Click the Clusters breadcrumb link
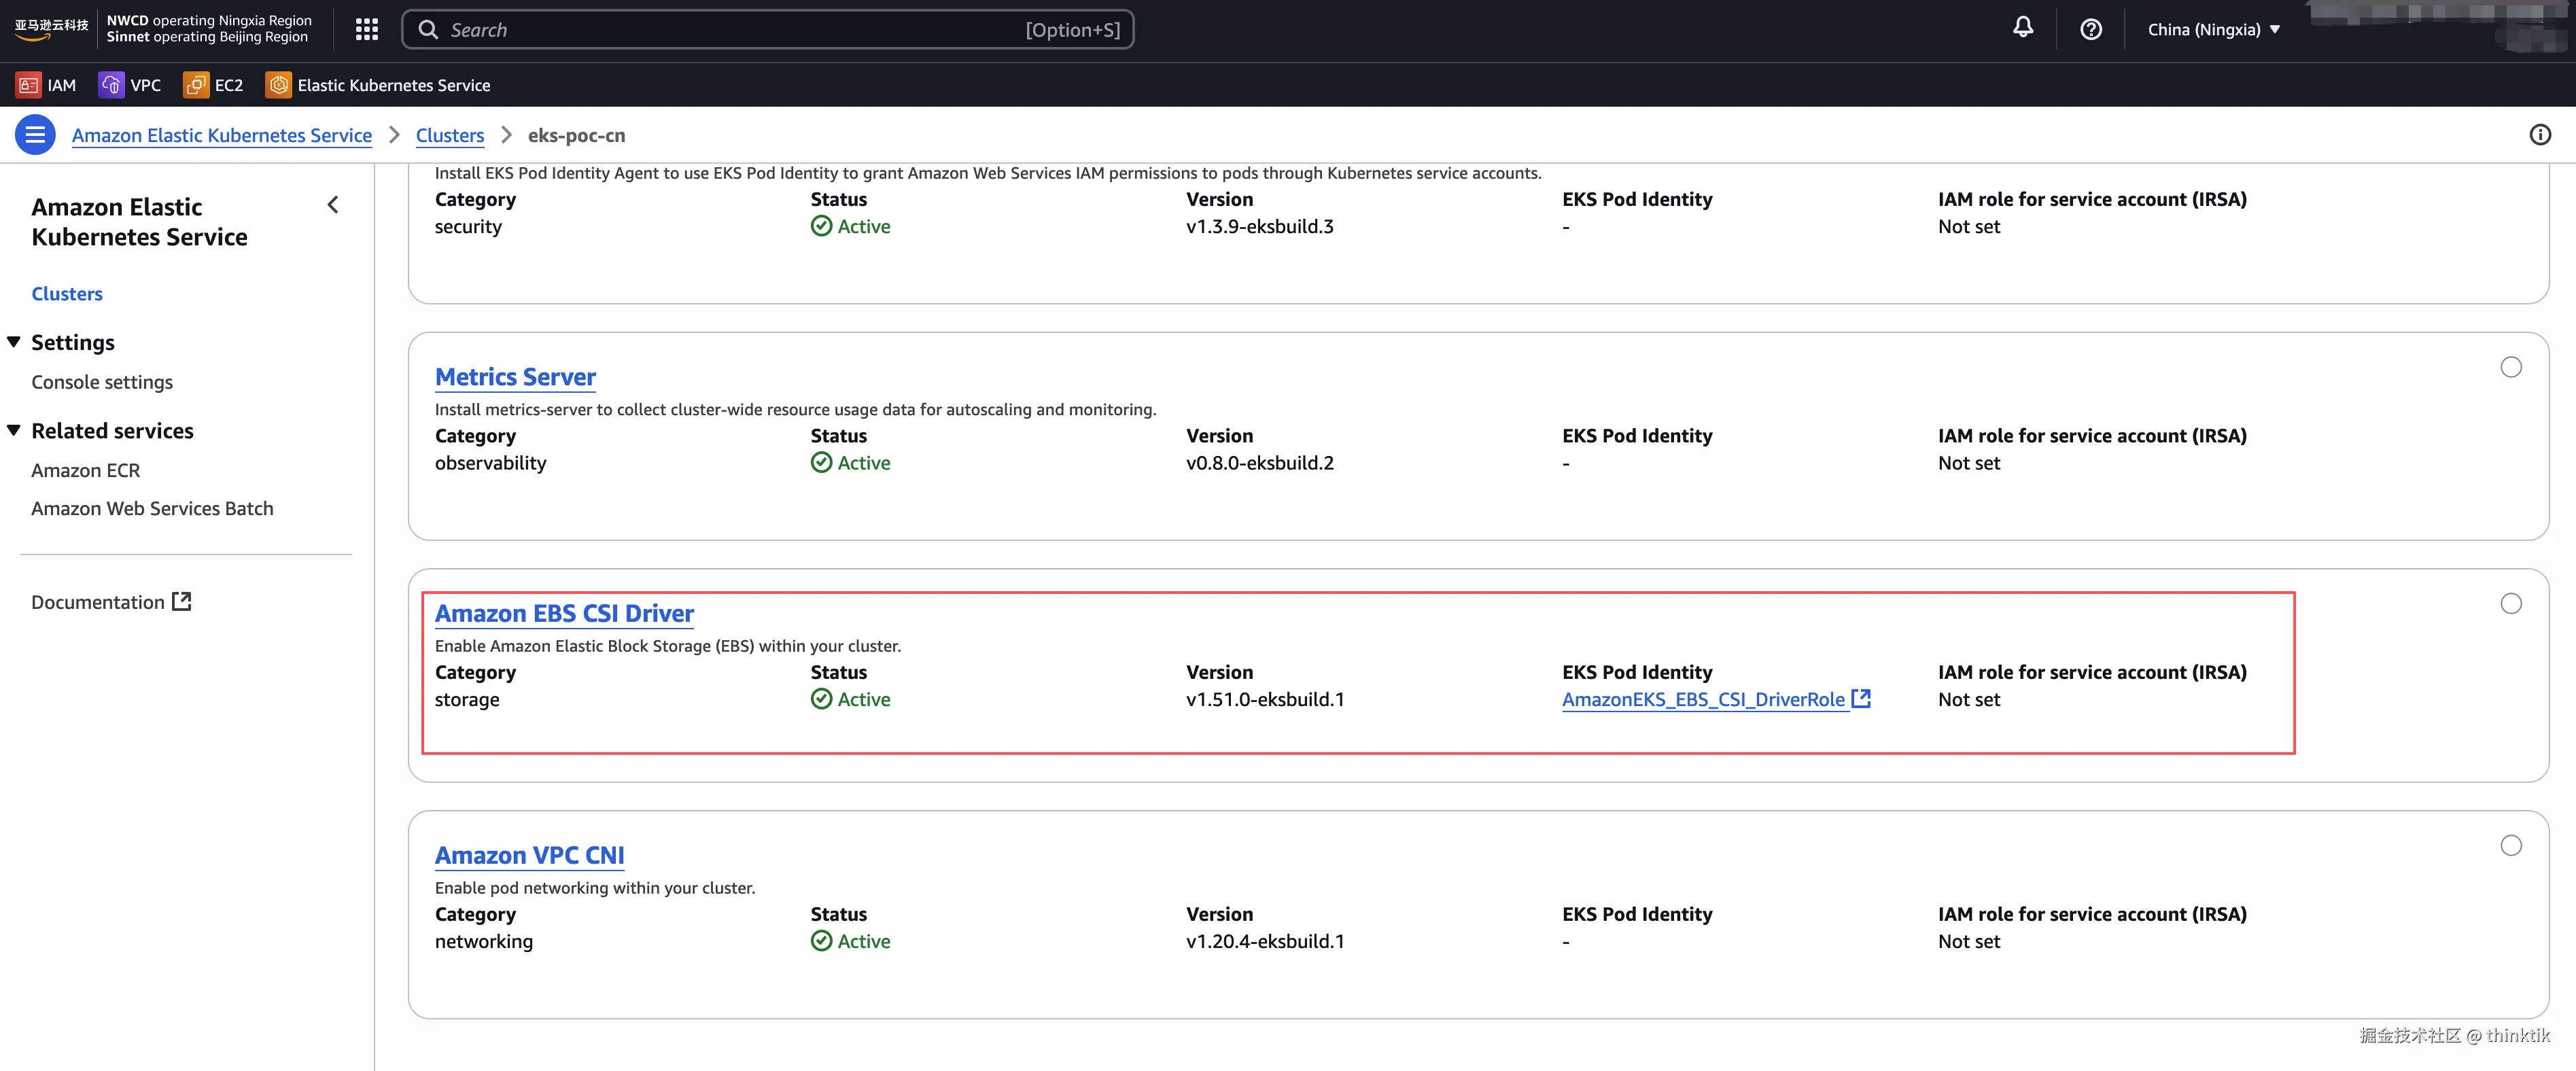Viewport: 2576px width, 1071px height. (450, 135)
